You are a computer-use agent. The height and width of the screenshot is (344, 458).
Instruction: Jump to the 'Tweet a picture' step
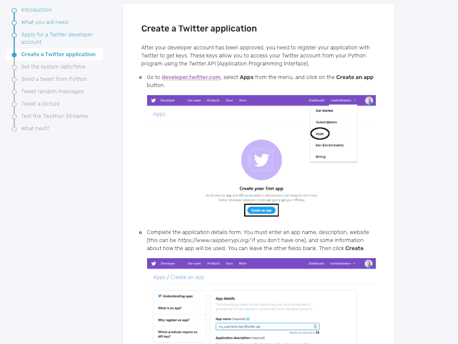coord(40,104)
